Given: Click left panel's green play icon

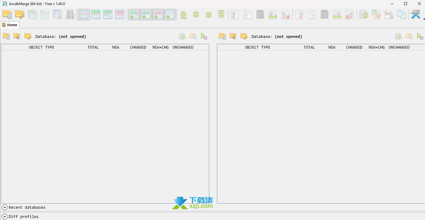Looking at the screenshot, I should point(204,36).
